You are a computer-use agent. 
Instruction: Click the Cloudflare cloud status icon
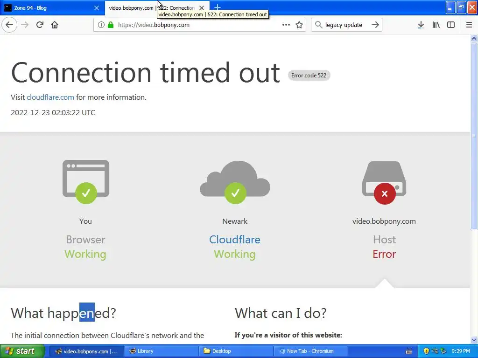coord(235,182)
